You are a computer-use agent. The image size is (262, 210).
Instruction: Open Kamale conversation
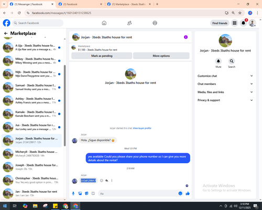click(x=31, y=114)
